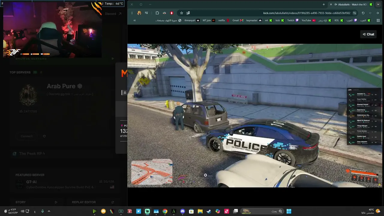
Task: Favorite the Arab Pure server with heart icon
Action: [44, 136]
